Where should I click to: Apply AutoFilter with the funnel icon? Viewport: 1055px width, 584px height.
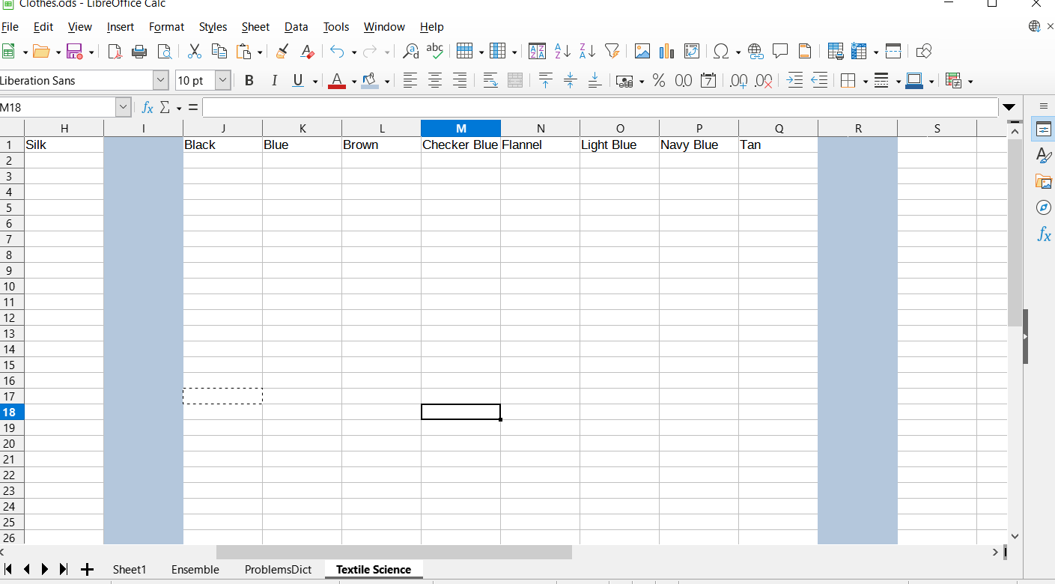pyautogui.click(x=612, y=51)
